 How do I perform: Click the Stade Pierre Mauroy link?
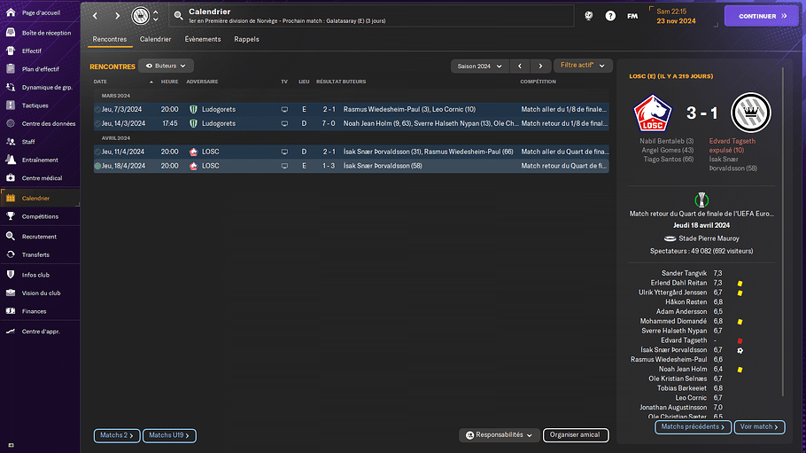click(709, 238)
